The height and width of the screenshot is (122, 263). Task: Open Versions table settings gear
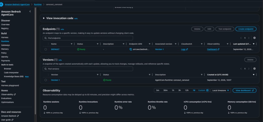(255, 68)
